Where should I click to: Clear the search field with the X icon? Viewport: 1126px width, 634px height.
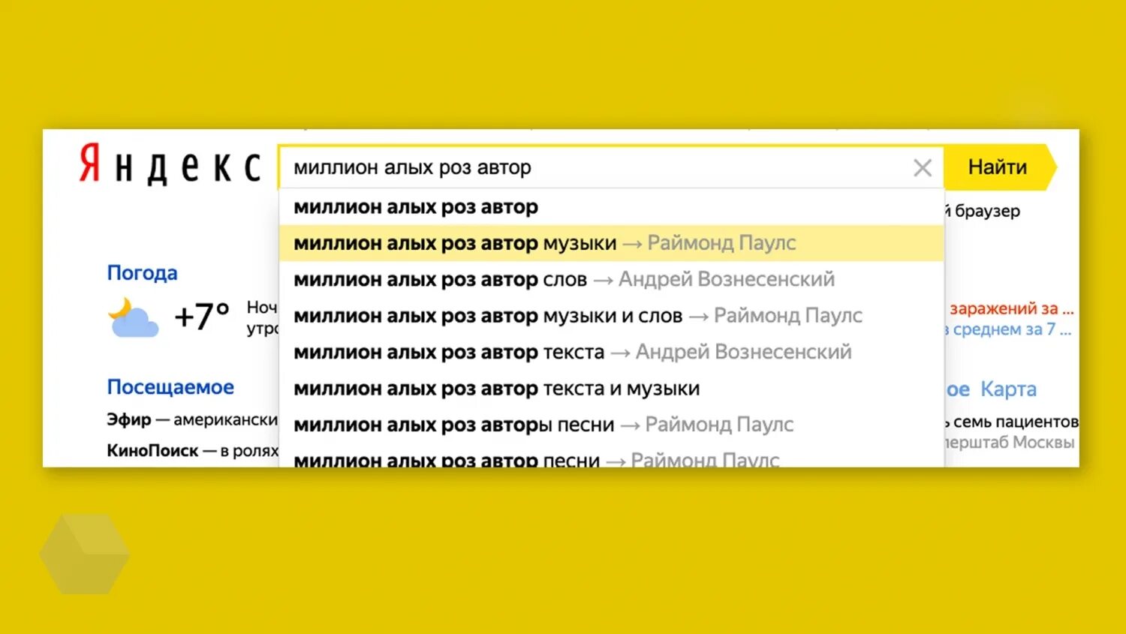point(923,167)
